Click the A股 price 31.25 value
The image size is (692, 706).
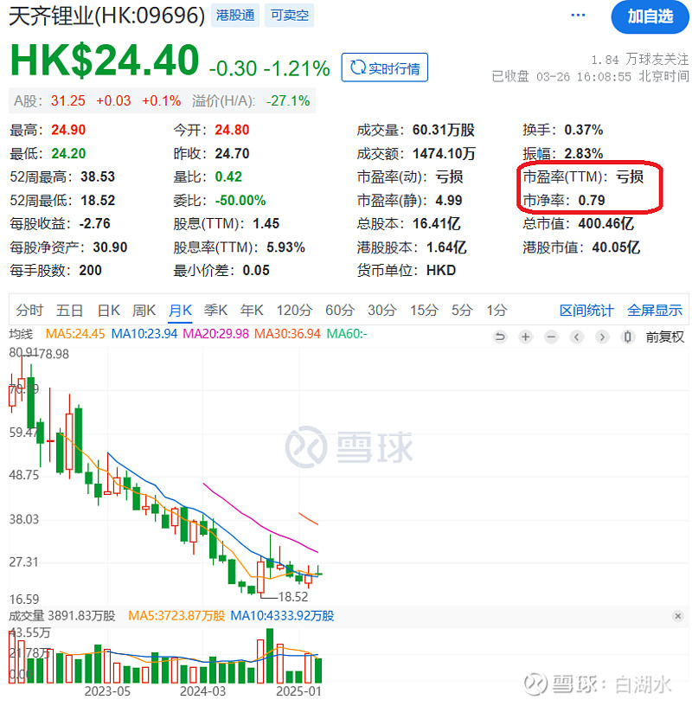pos(67,101)
